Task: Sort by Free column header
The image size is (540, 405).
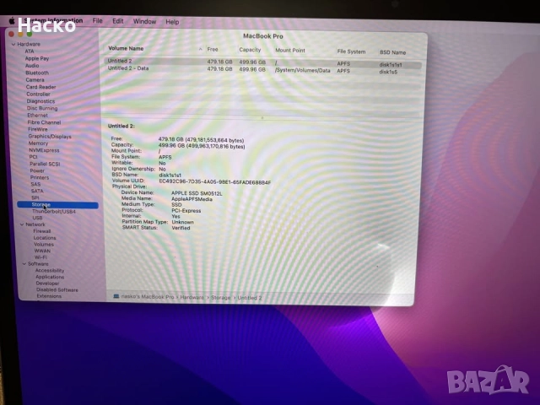Action: point(213,49)
